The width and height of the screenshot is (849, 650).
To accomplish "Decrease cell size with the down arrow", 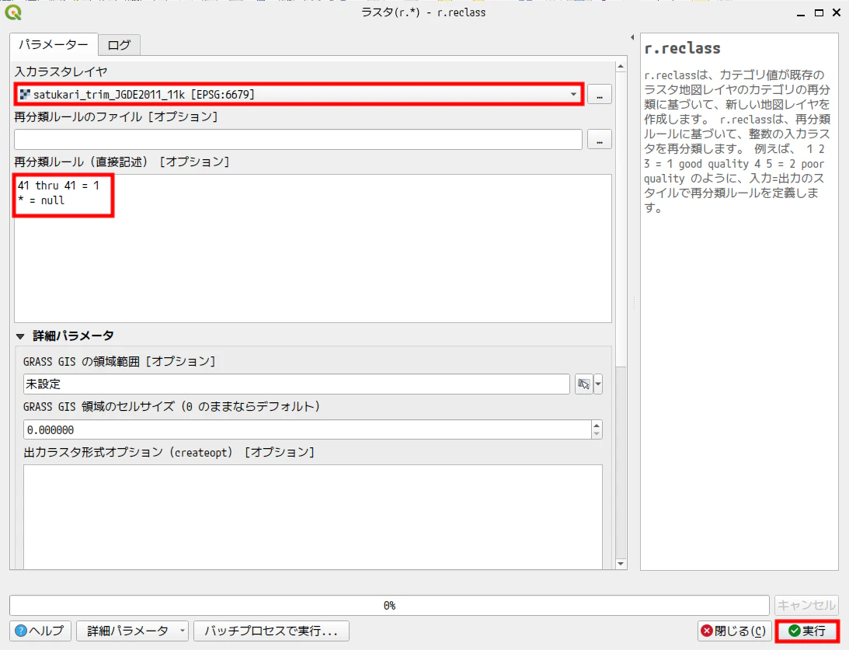I will 597,434.
